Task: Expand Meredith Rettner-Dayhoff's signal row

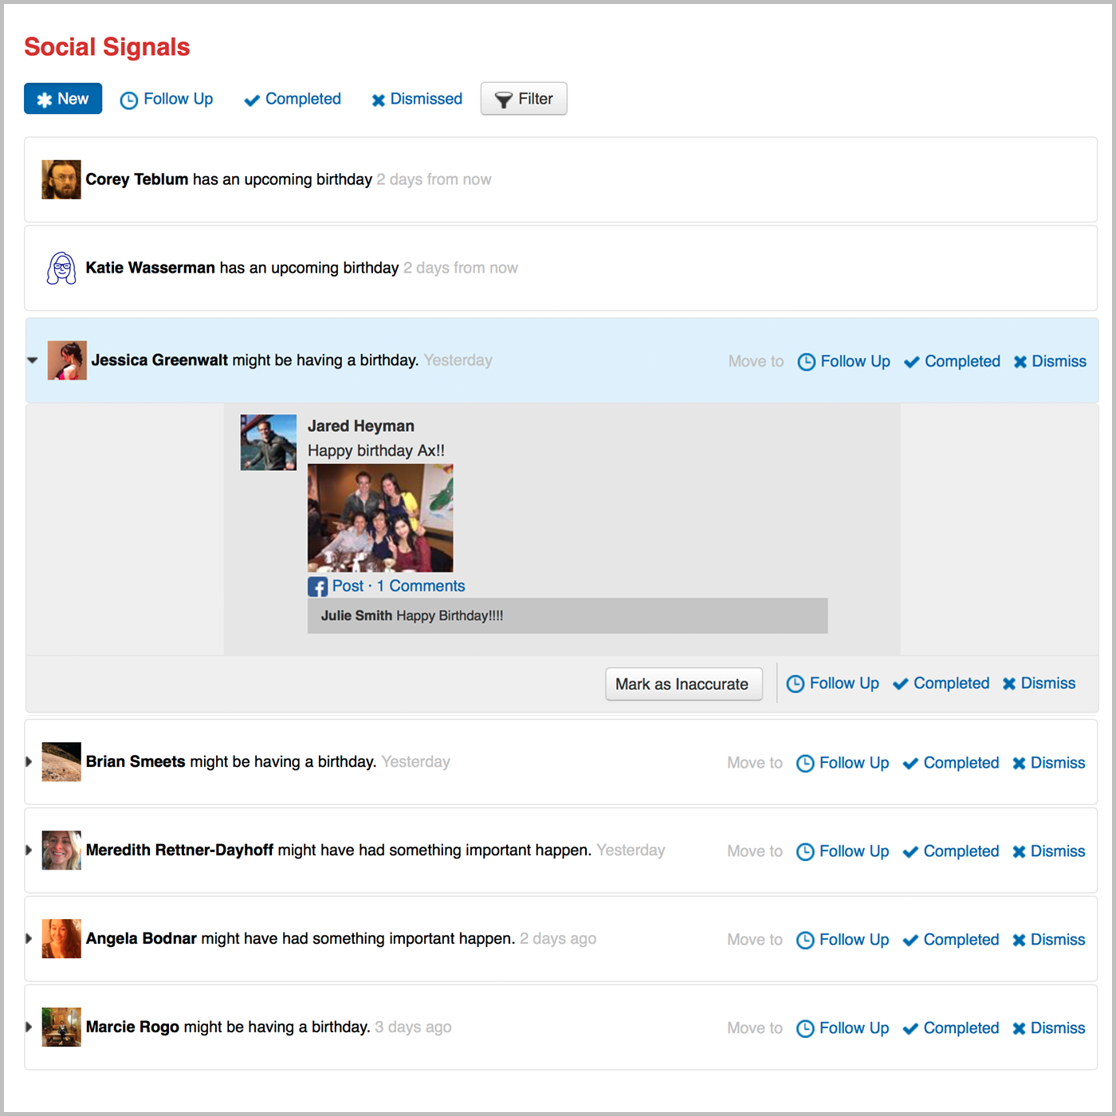Action: coord(29,850)
